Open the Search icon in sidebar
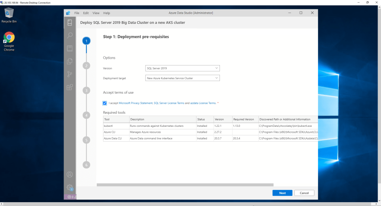This screenshot has width=381, height=206. point(70,36)
